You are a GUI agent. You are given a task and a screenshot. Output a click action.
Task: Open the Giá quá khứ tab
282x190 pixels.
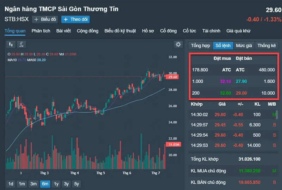coord(238,31)
